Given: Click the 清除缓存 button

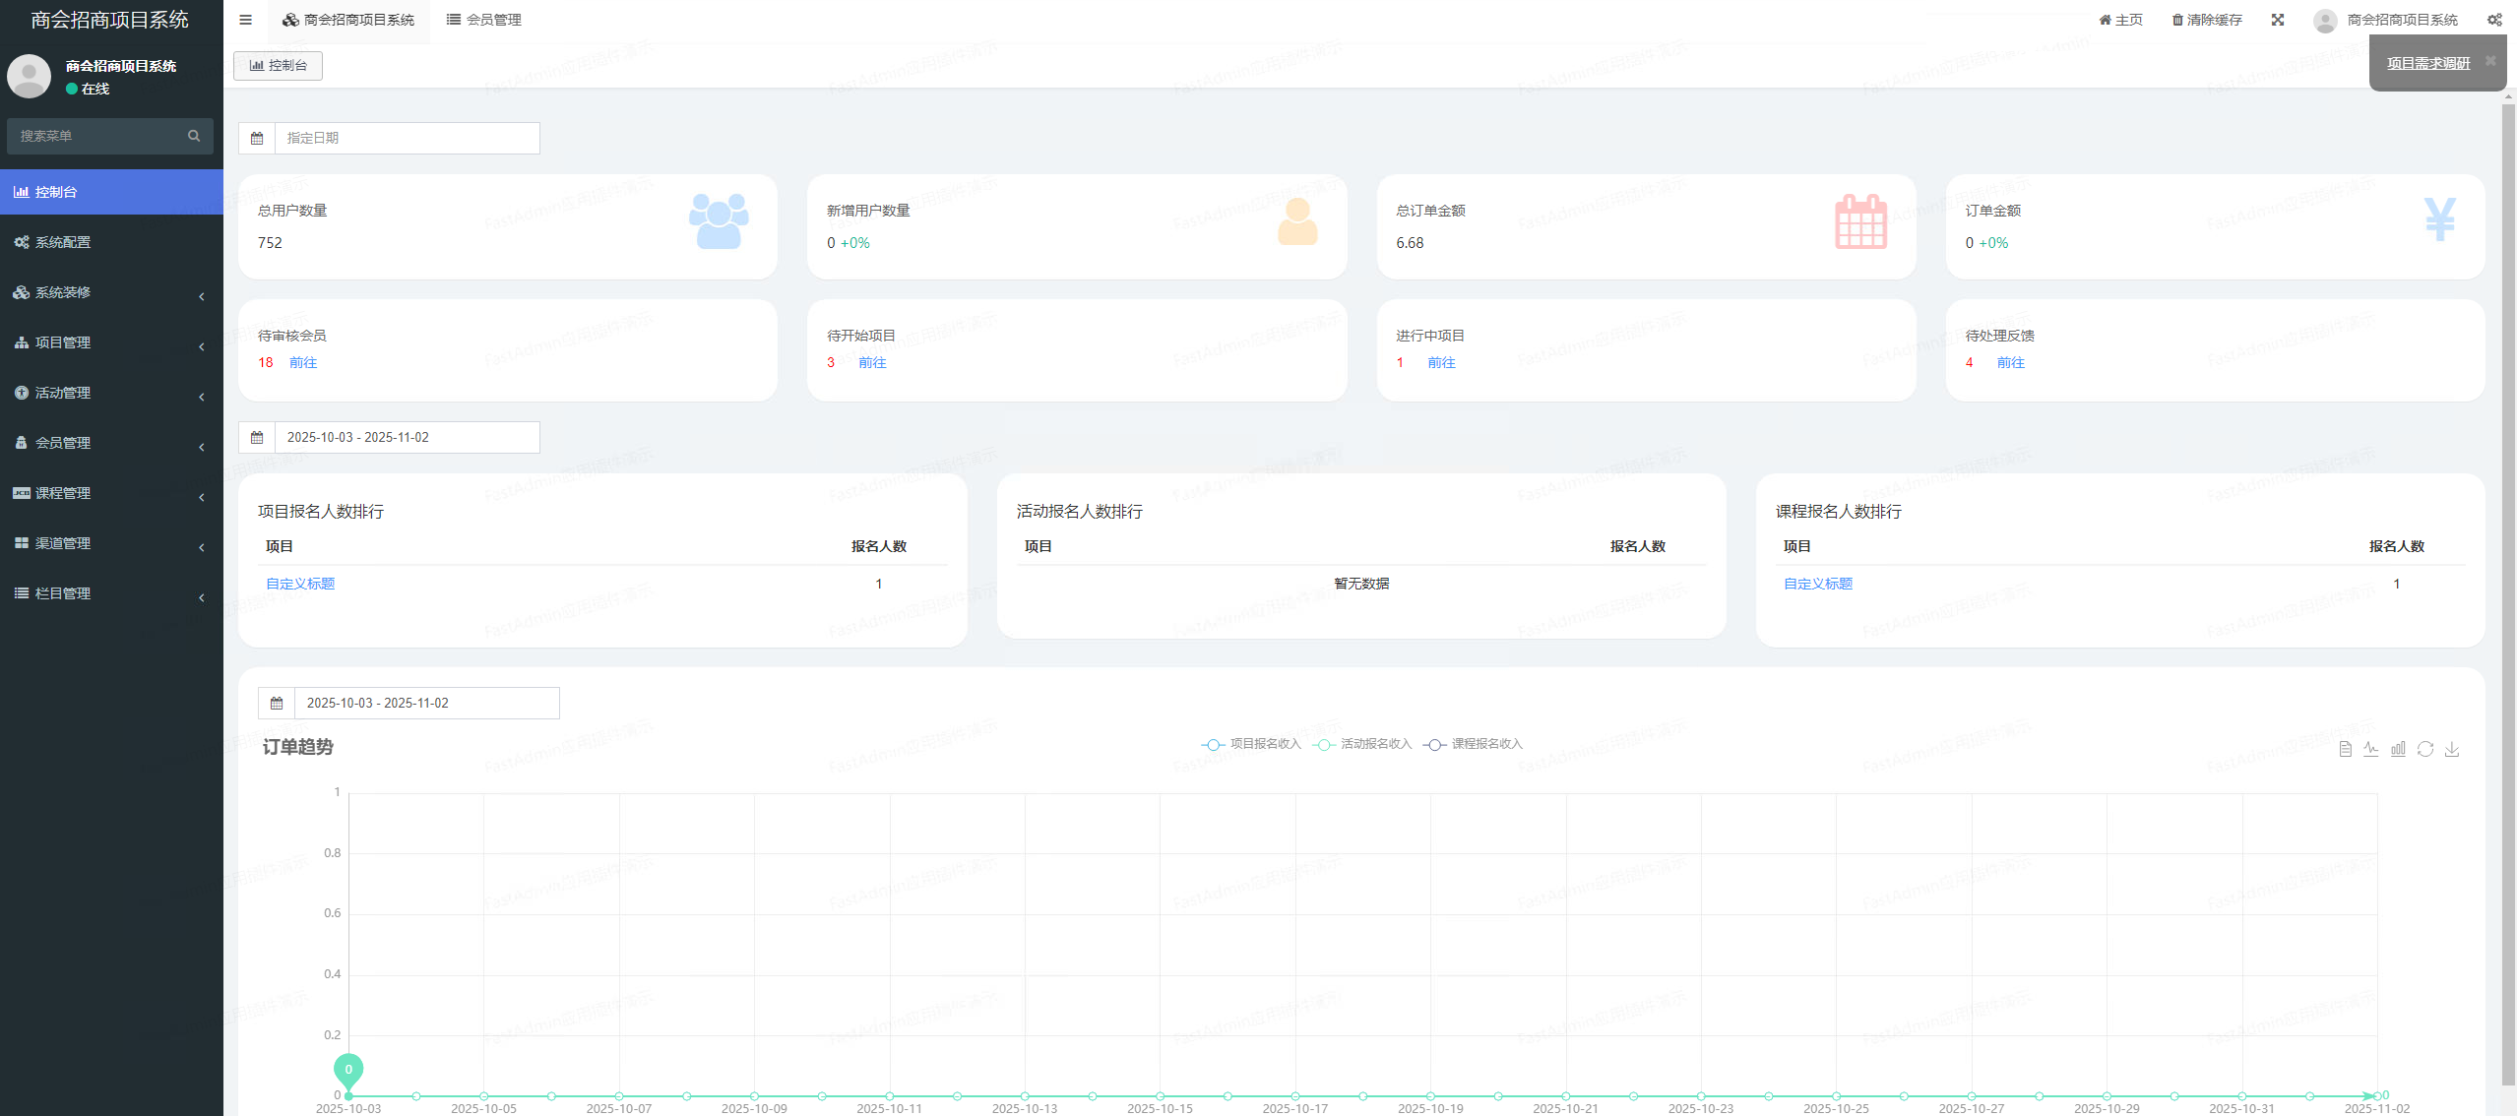Looking at the screenshot, I should tap(2207, 20).
